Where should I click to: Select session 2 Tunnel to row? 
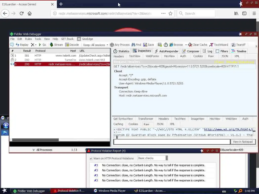(x=60, y=60)
